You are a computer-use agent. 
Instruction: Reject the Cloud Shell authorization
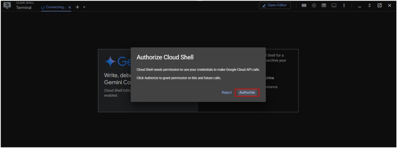[227, 93]
